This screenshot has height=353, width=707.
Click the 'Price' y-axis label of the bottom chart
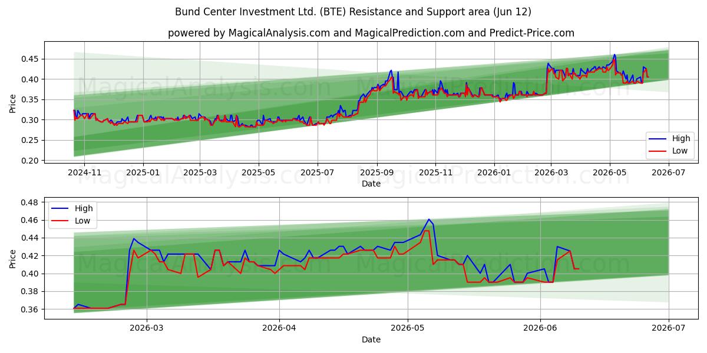(13, 258)
